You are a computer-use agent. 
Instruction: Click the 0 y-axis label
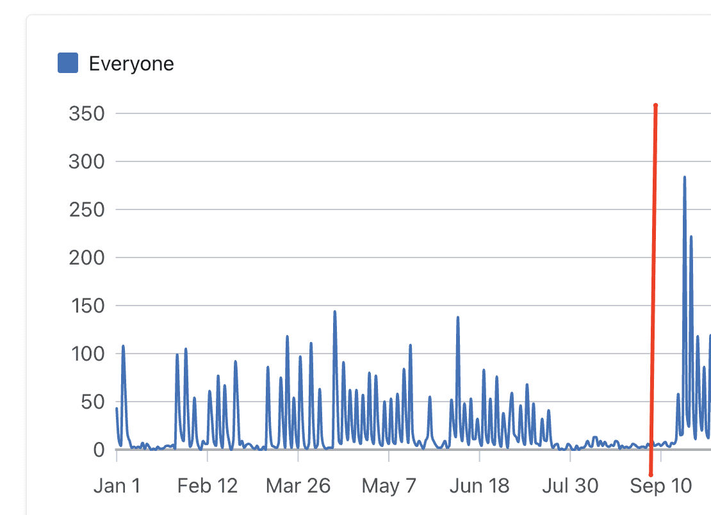(99, 450)
